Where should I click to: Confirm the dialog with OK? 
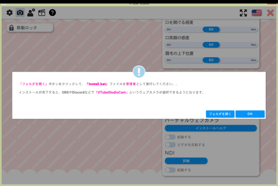coord(250,114)
